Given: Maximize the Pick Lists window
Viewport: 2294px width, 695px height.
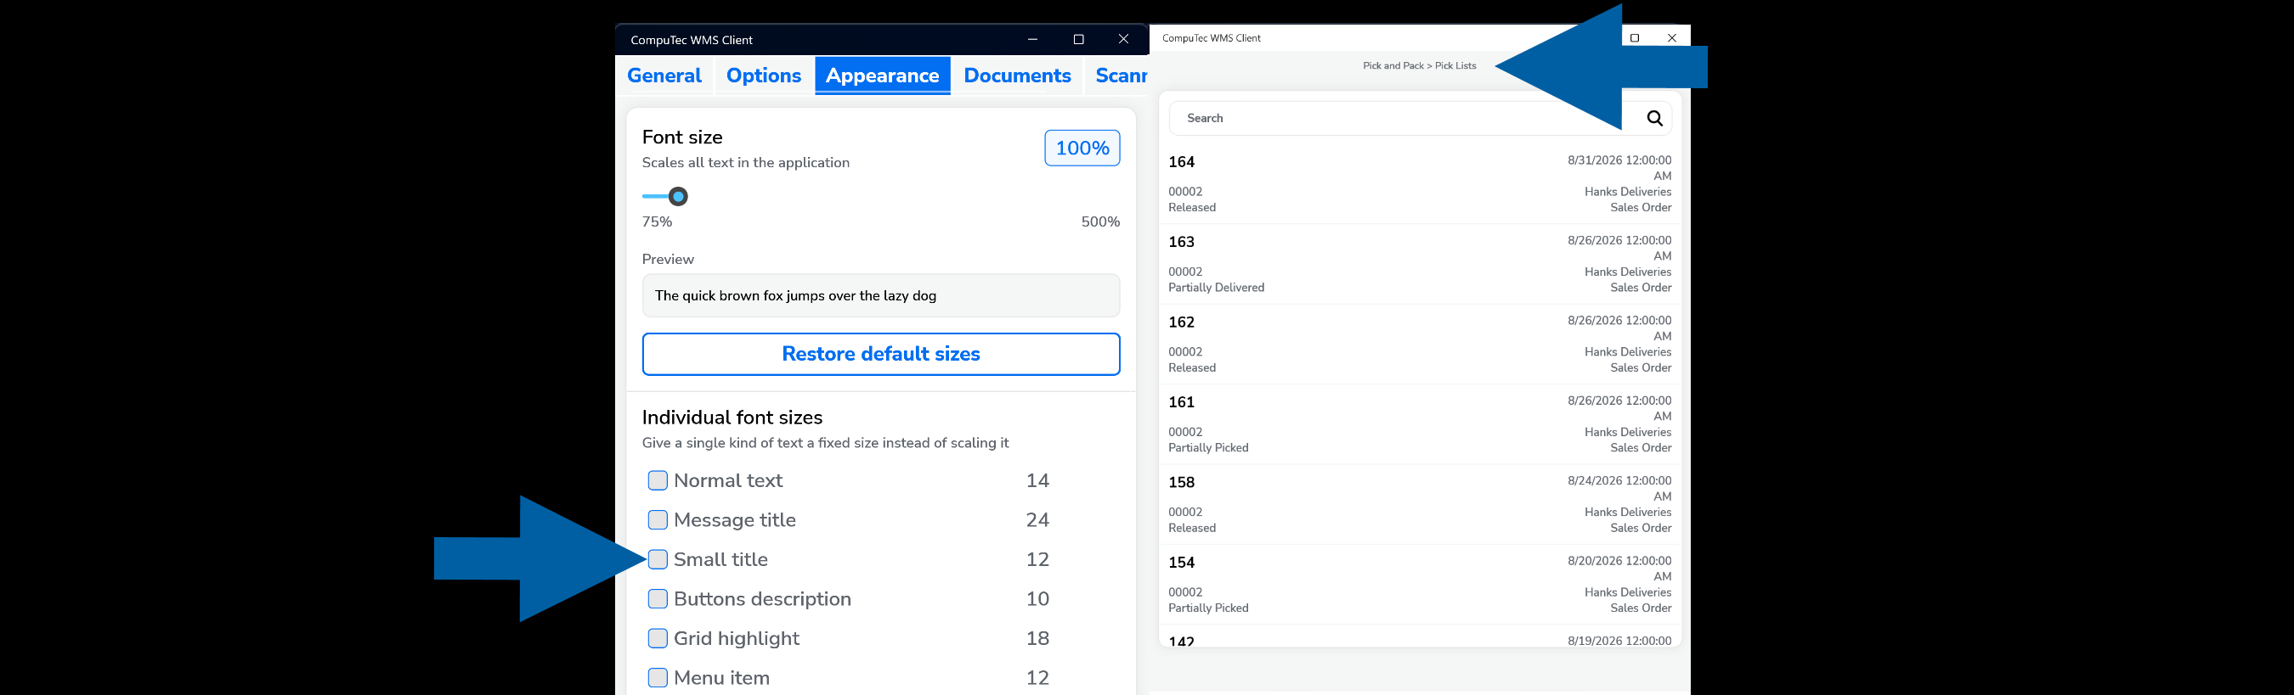Looking at the screenshot, I should [x=1634, y=37].
